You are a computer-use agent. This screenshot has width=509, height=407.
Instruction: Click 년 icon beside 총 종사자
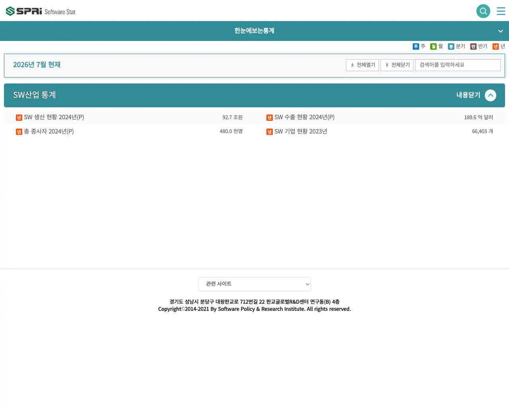[x=19, y=132]
